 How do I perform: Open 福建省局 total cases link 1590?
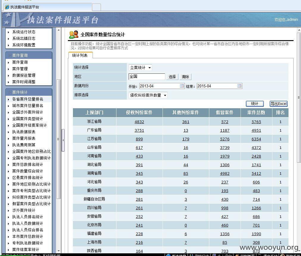(x=256, y=234)
